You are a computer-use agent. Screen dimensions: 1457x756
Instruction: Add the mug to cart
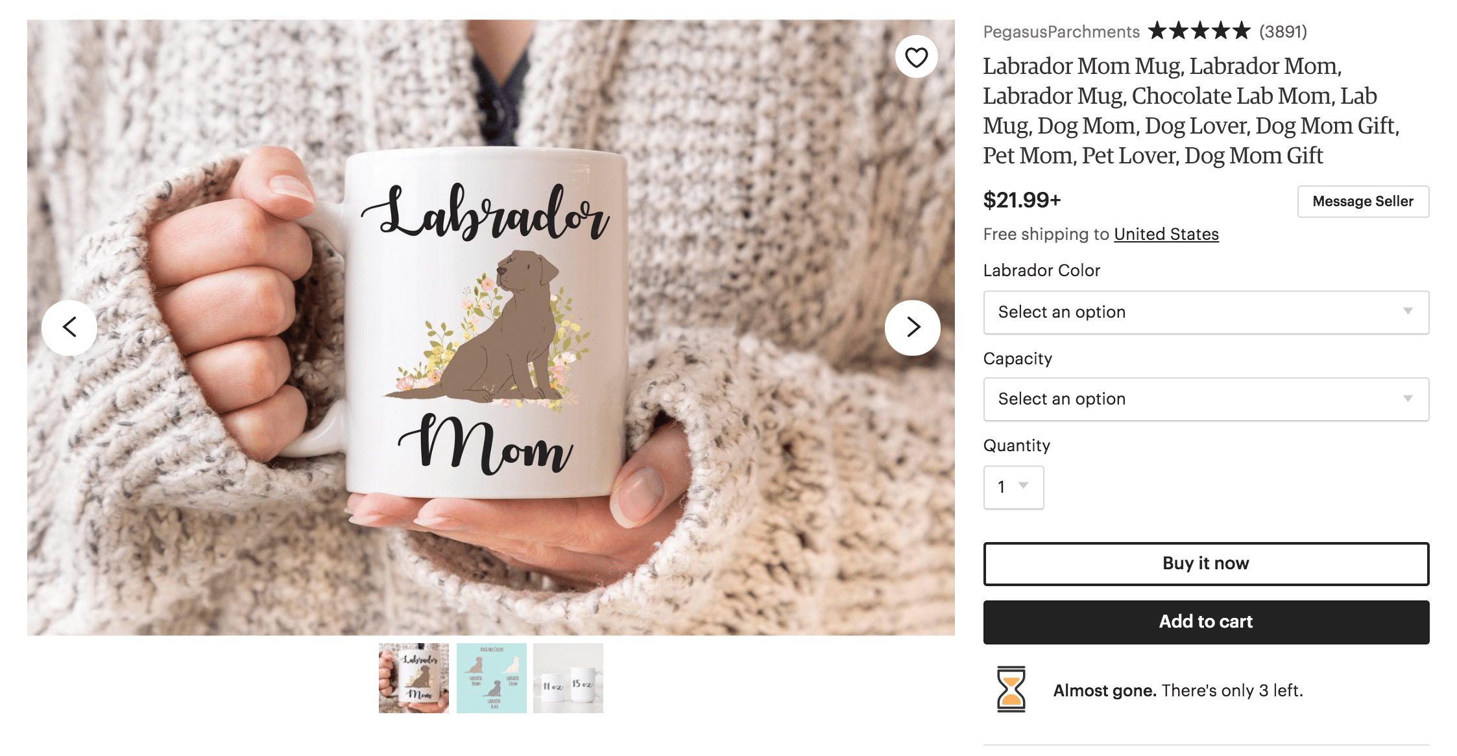click(1206, 622)
